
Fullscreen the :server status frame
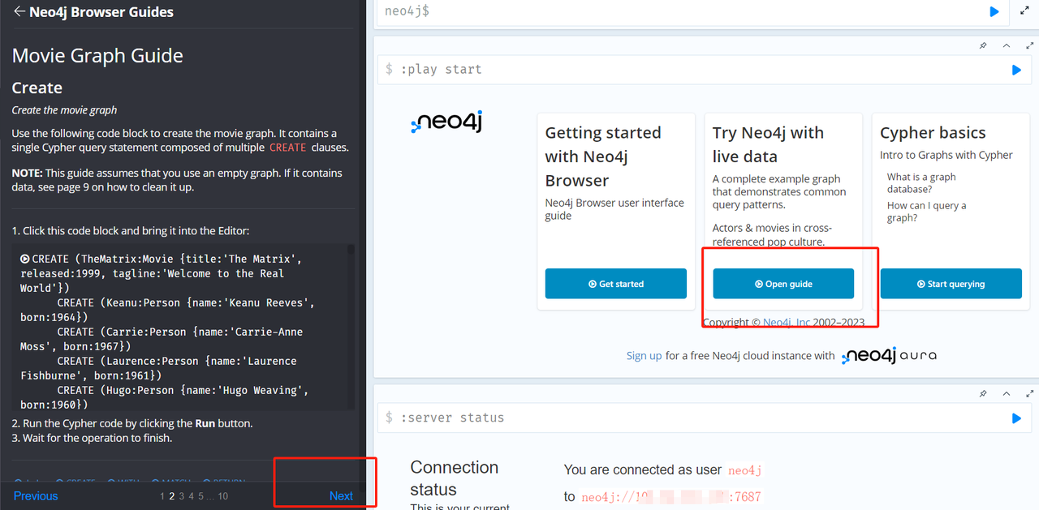[1029, 394]
